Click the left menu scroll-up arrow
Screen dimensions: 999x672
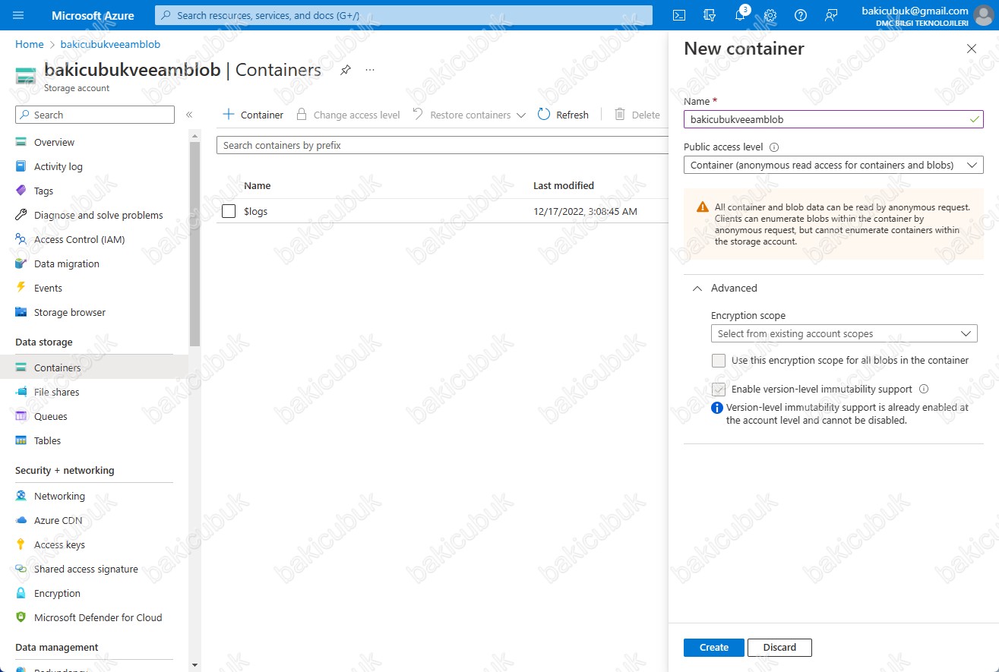coord(194,136)
